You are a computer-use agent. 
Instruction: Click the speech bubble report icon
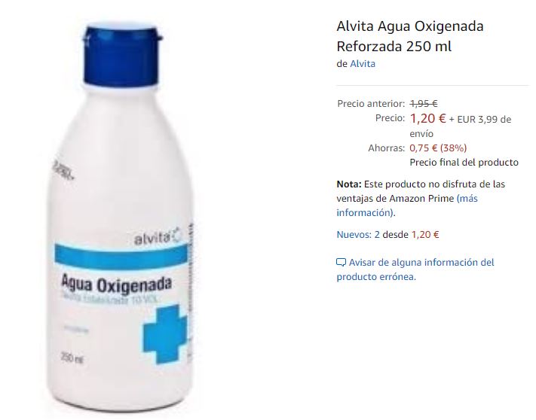(342, 263)
